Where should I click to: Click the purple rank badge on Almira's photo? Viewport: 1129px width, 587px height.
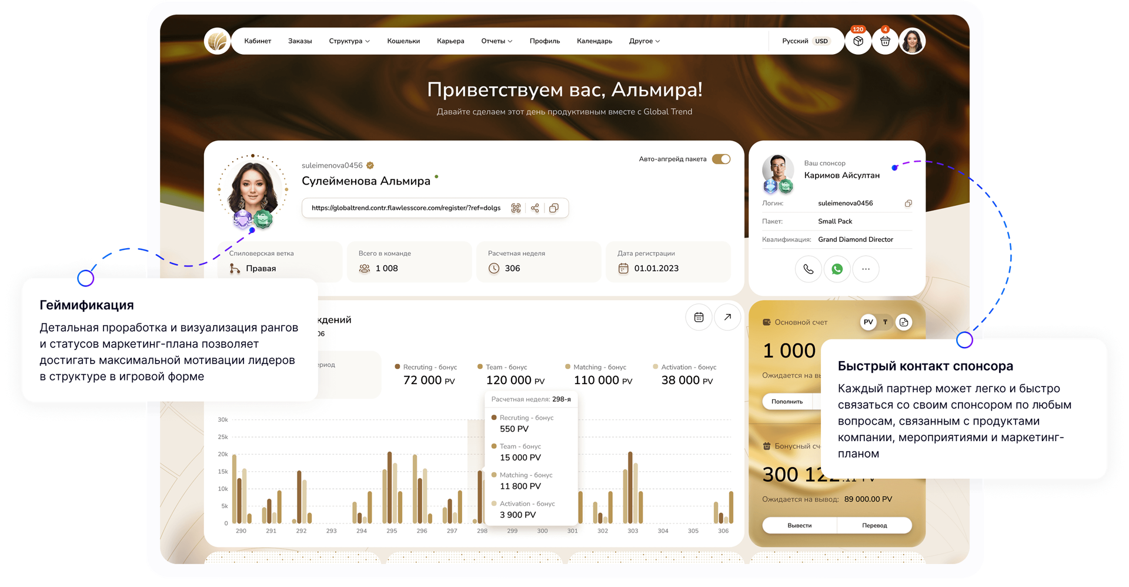[x=242, y=221]
